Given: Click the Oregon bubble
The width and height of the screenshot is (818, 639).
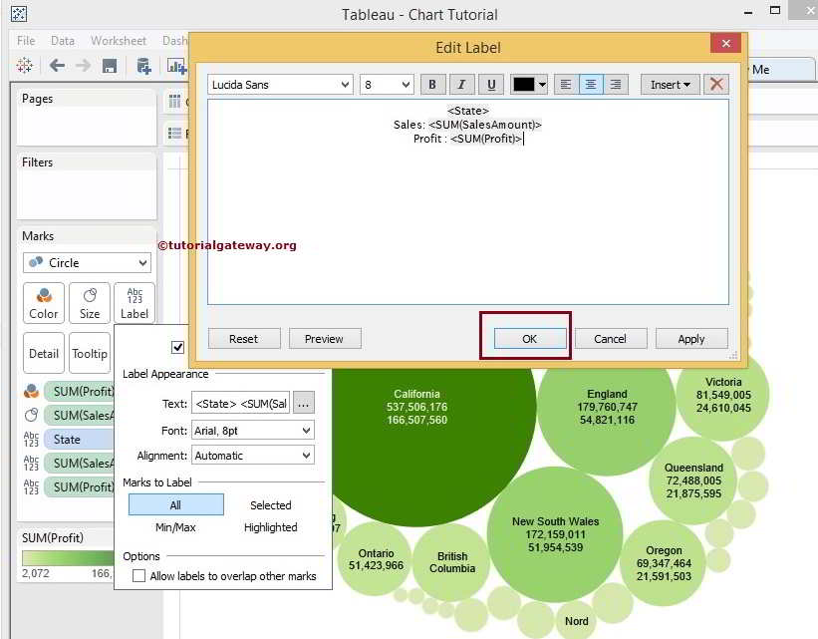Looking at the screenshot, I should click(x=663, y=563).
